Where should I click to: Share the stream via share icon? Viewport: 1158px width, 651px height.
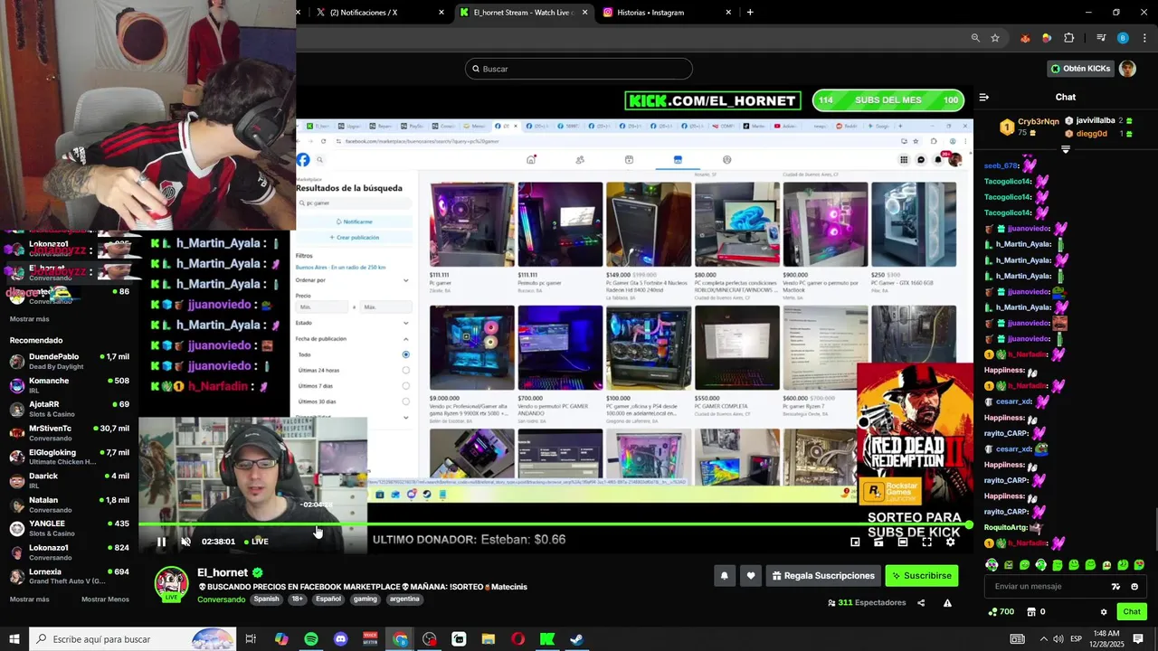click(921, 603)
